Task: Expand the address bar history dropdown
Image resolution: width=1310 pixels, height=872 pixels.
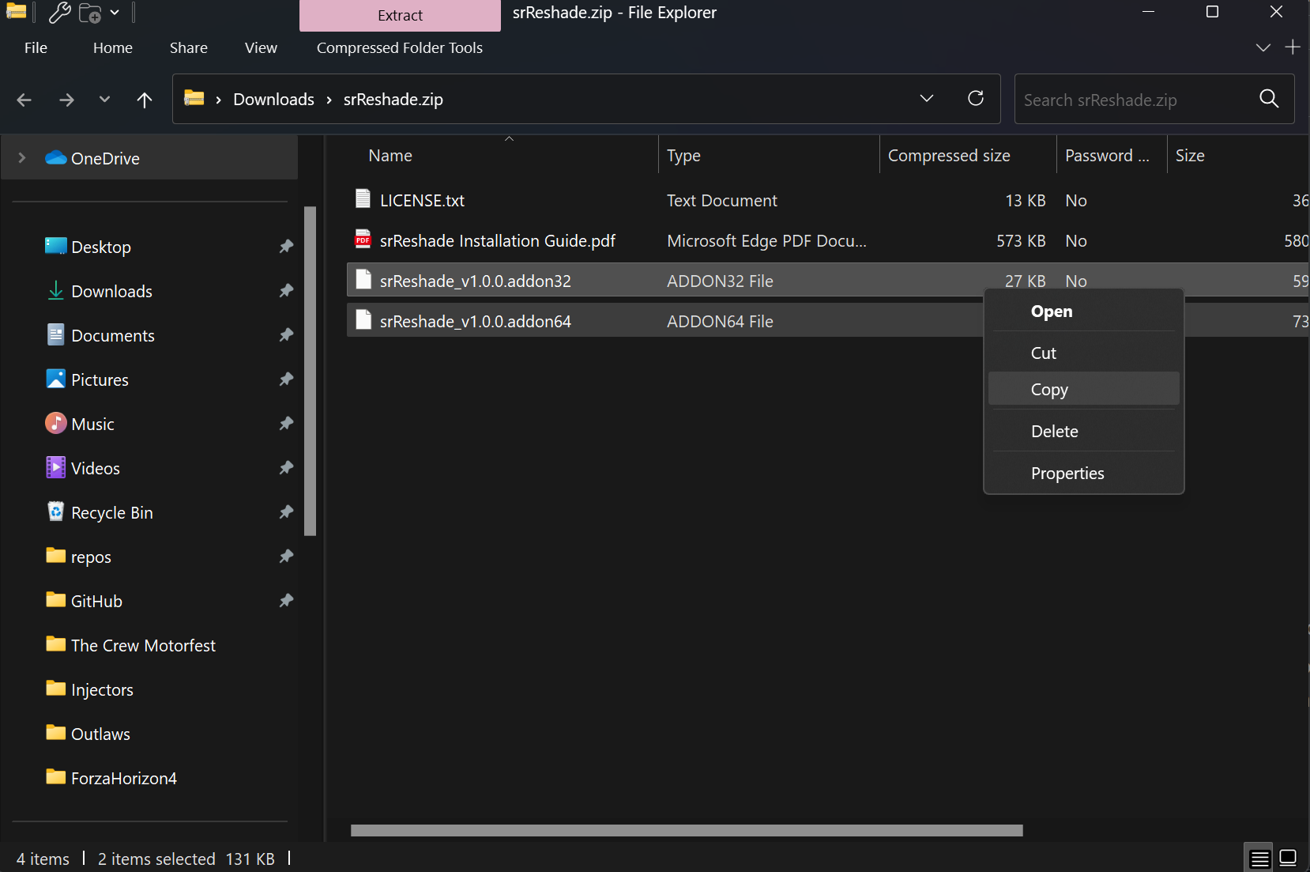Action: coord(927,98)
